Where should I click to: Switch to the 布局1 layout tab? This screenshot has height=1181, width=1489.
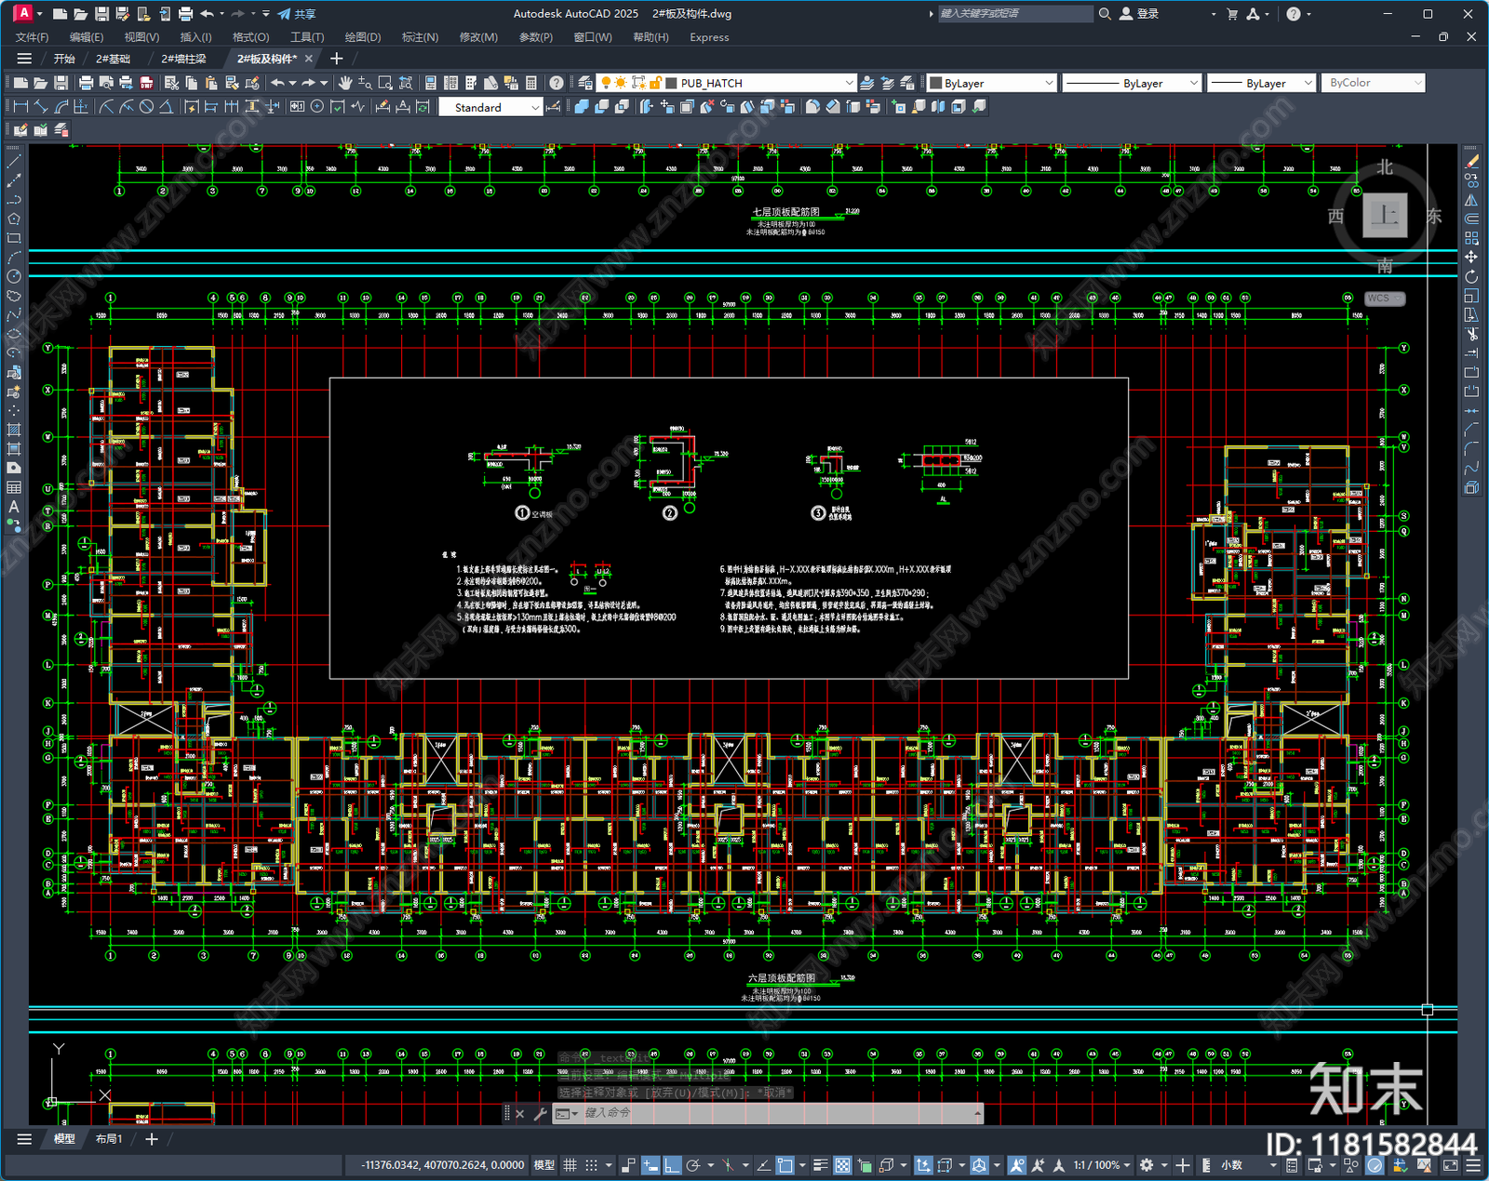(x=109, y=1139)
